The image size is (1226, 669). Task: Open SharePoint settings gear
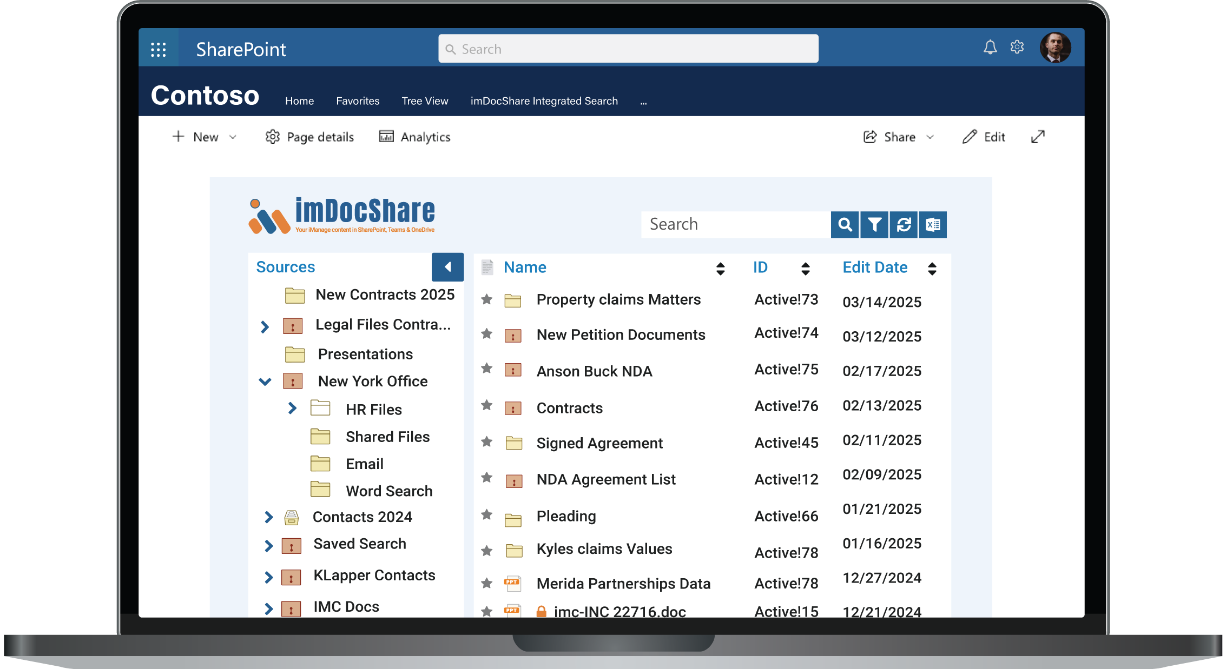coord(1017,48)
